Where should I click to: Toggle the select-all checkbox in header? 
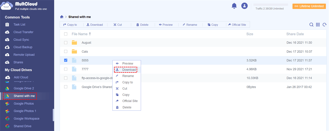point(66,34)
